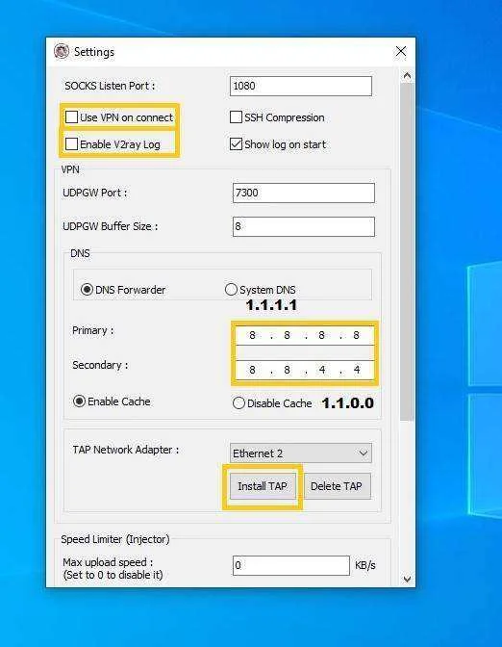This screenshot has width=502, height=647.
Task: Click the KB/s unit text
Action: click(x=365, y=565)
